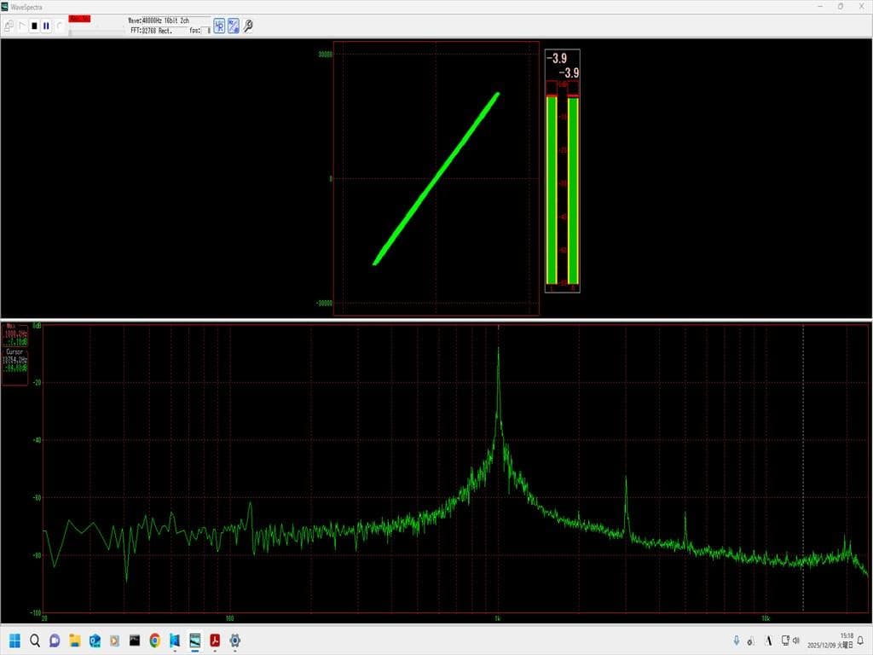
Task: Click the fps value field
Action: 205,31
